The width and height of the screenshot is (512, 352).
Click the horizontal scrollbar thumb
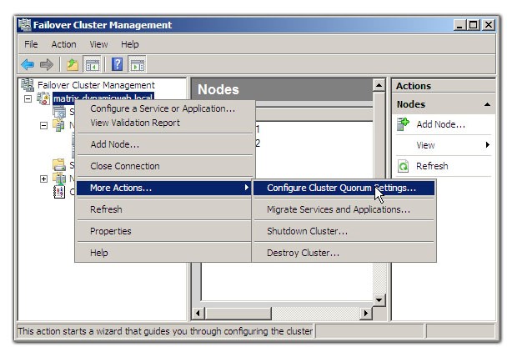(238, 313)
